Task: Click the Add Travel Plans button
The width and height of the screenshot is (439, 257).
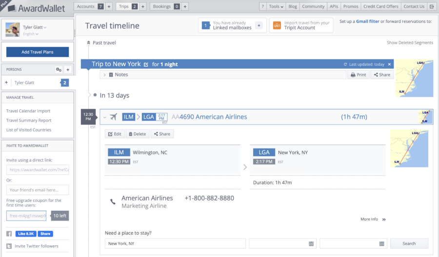Action: [38, 52]
